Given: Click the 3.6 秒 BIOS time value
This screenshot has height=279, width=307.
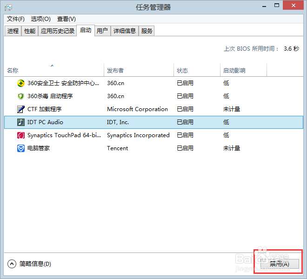Looking at the screenshot, I should [291, 49].
